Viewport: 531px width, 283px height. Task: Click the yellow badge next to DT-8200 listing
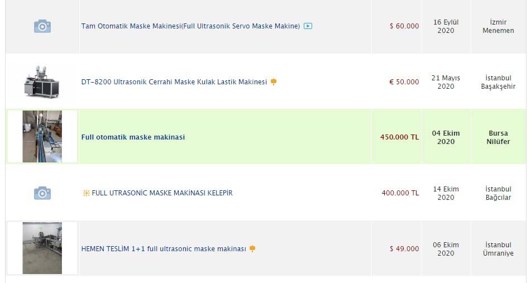pos(274,82)
